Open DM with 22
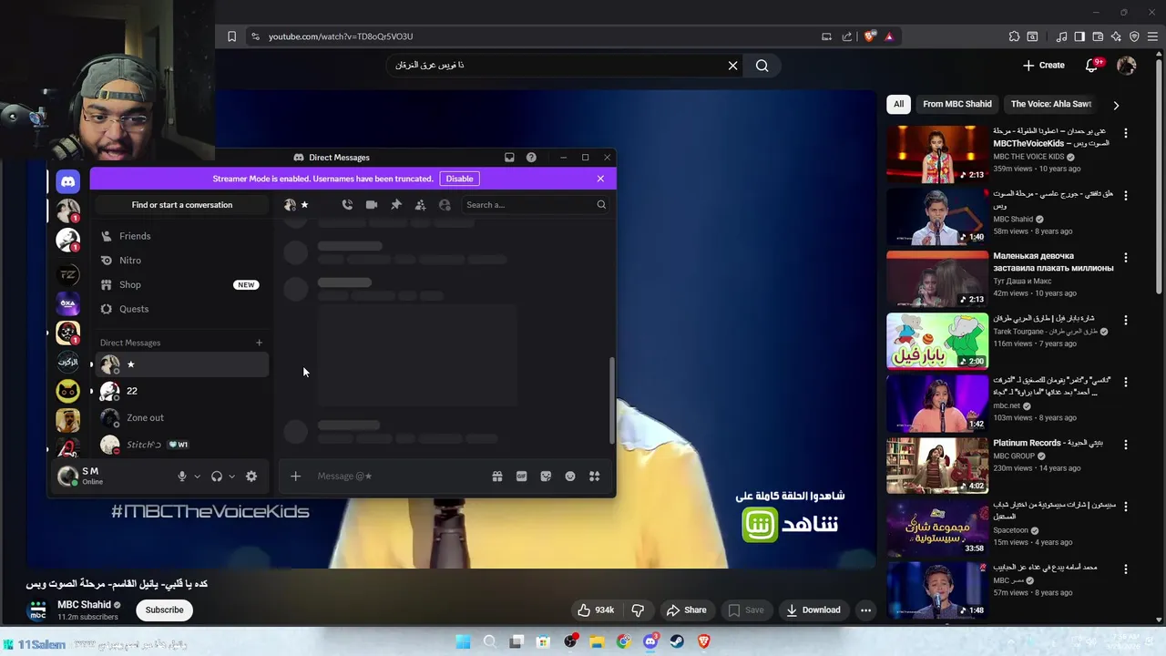The width and height of the screenshot is (1166, 656). 180,391
